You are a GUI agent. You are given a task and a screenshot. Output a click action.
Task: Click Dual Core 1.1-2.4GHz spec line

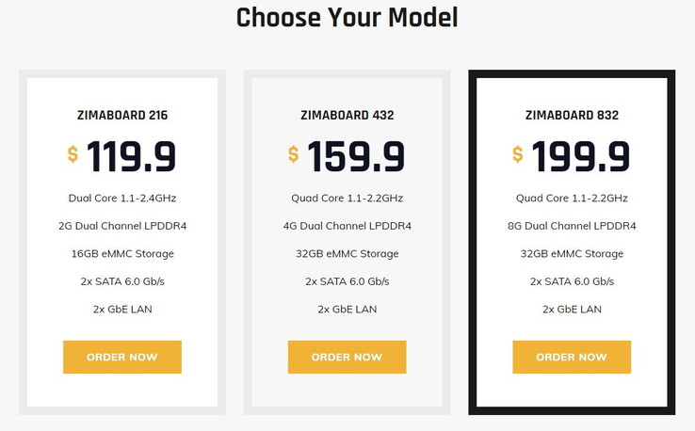pyautogui.click(x=122, y=199)
